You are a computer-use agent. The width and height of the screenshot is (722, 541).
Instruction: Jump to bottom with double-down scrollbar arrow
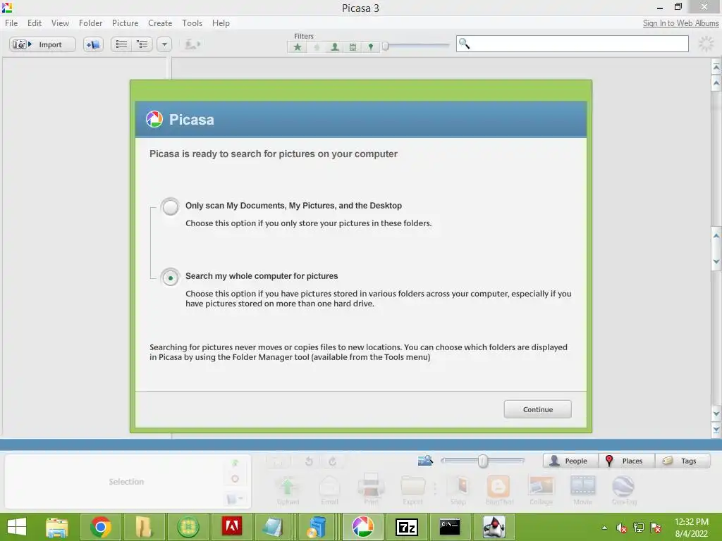[x=716, y=430]
